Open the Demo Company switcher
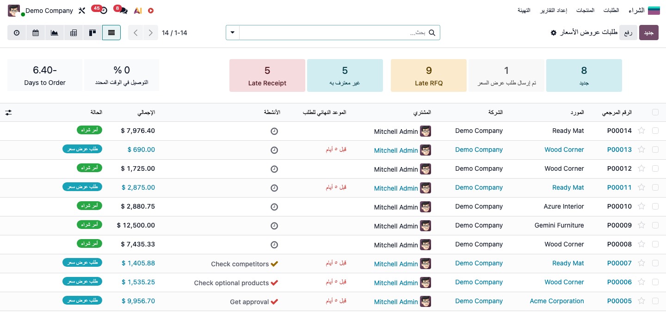 [49, 10]
